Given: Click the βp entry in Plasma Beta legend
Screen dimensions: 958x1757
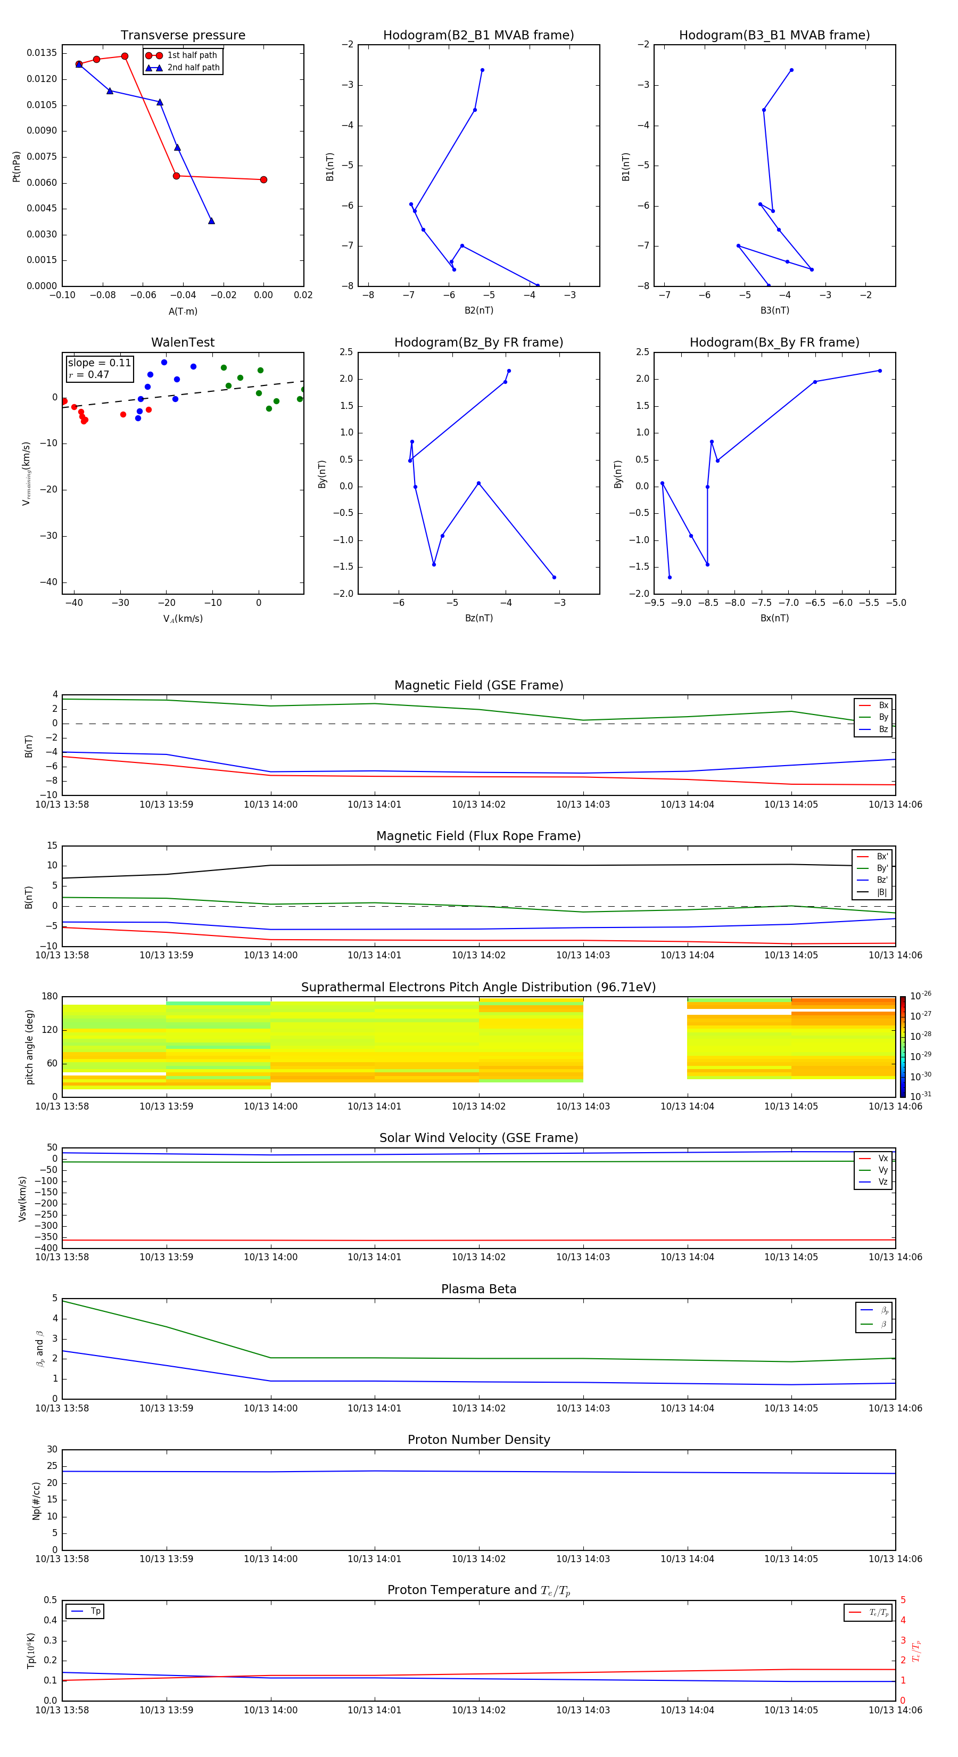Looking at the screenshot, I should click(874, 1310).
